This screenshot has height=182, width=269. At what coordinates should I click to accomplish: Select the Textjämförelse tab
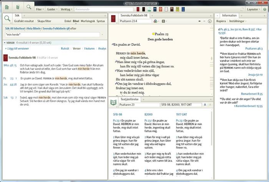tap(130, 99)
